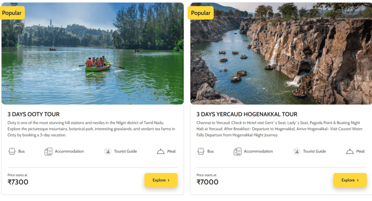Click the Meal icon in Ooty card
Image resolution: width=372 pixels, height=201 pixels.
[x=161, y=152]
